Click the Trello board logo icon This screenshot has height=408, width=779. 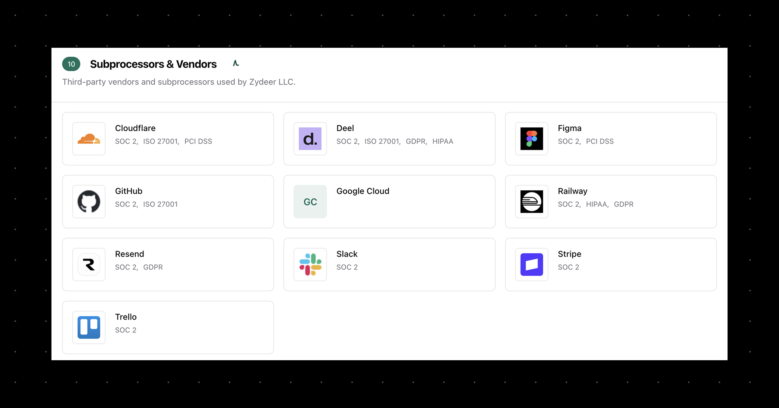(89, 327)
